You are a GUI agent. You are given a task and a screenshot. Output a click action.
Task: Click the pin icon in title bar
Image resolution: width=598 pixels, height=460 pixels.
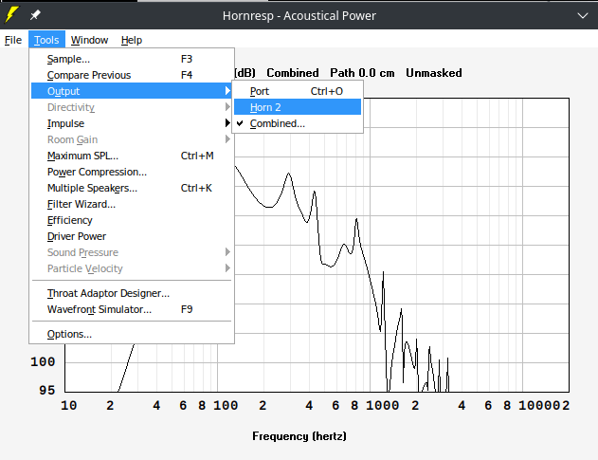pos(35,15)
